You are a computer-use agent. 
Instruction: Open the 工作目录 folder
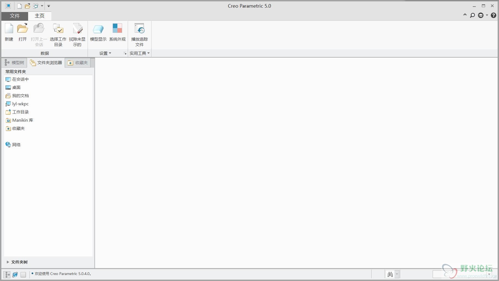point(17,112)
